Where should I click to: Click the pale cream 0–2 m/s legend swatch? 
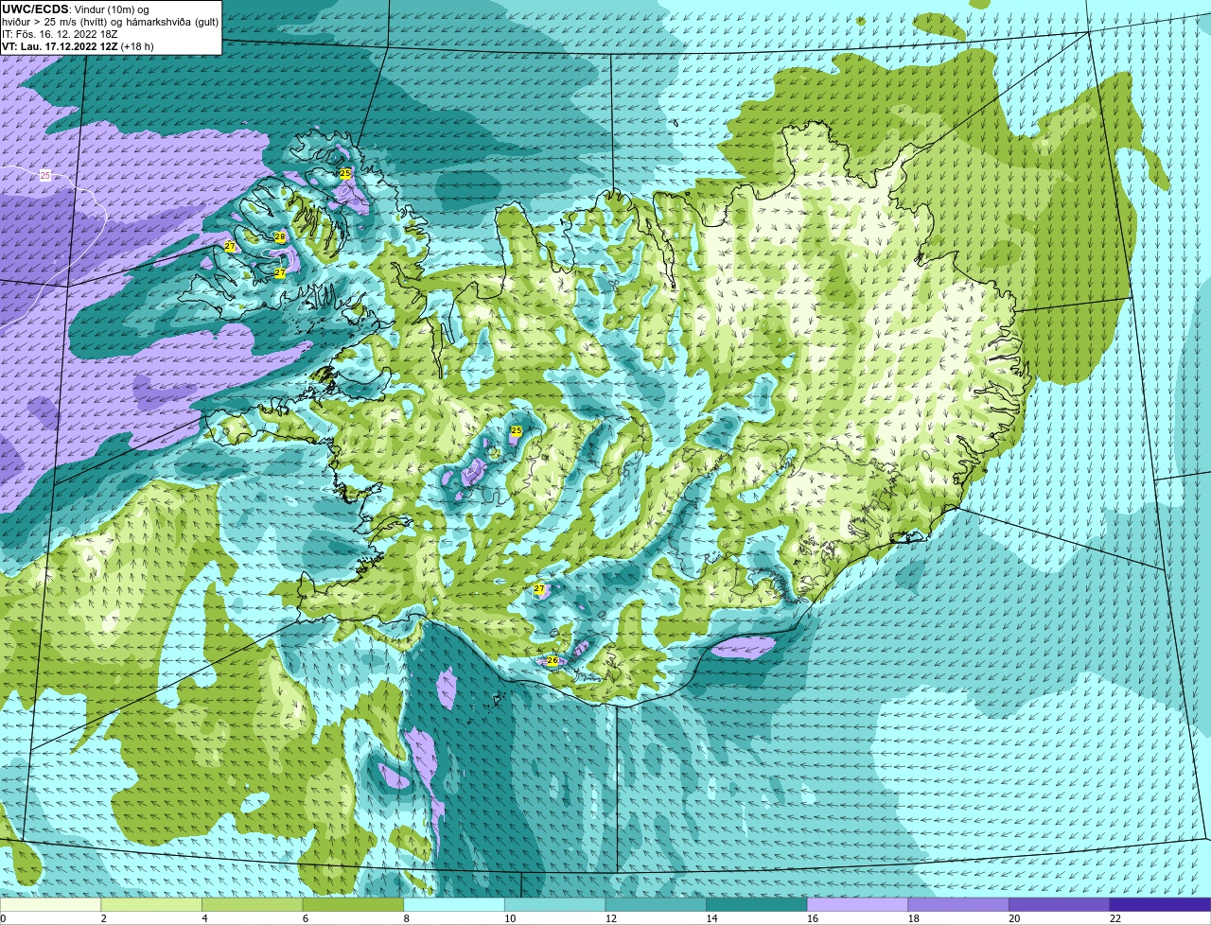tap(50, 904)
